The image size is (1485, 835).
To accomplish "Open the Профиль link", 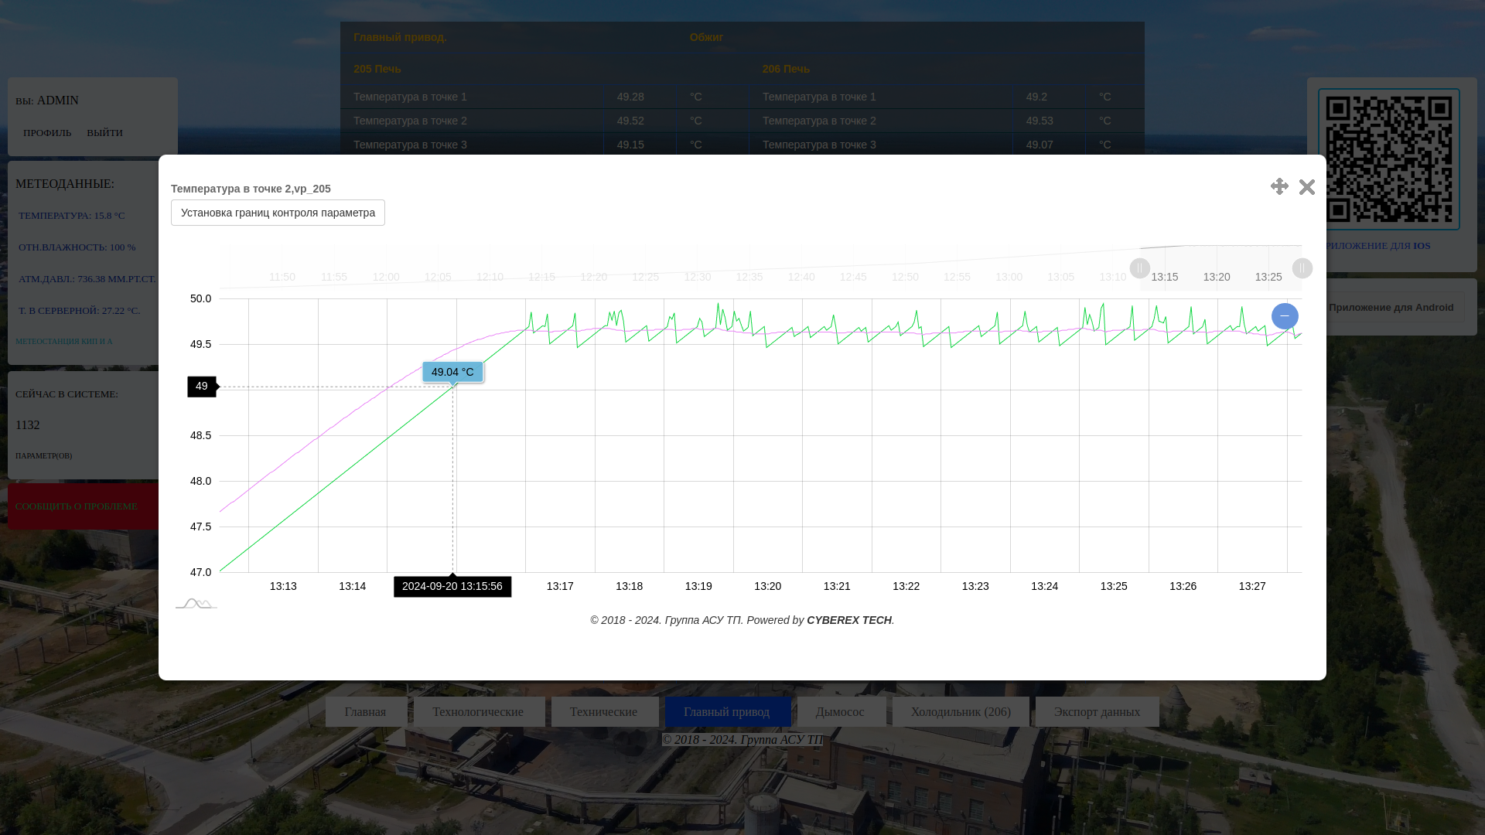I will point(47,133).
